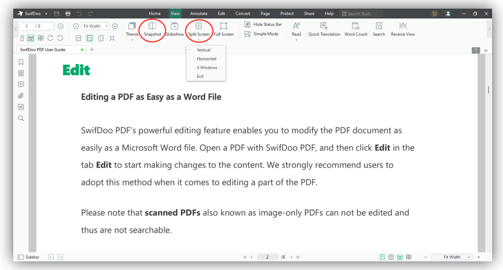Image resolution: width=503 pixels, height=270 pixels.
Task: Click the Split Screen button
Action: 199,29
